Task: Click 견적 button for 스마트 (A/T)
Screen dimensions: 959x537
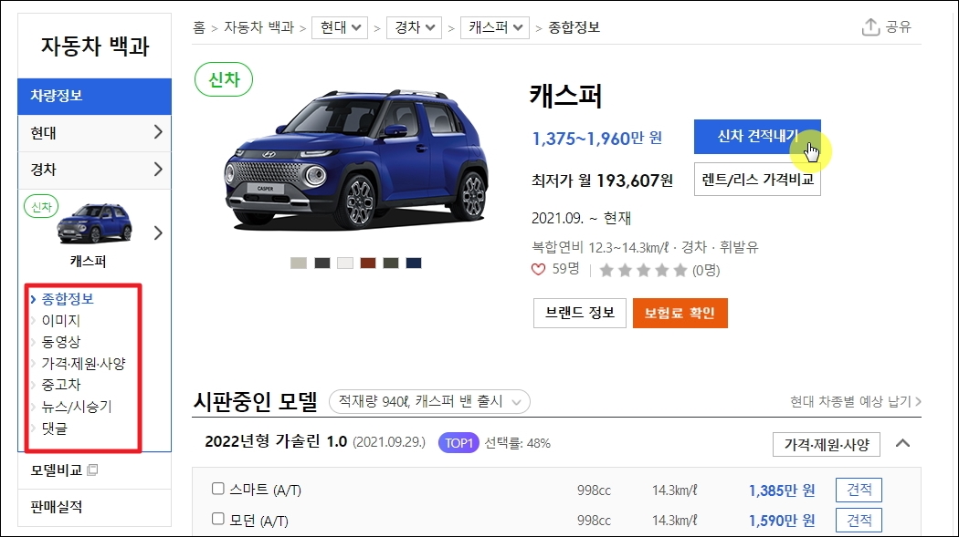Action: pyautogui.click(x=859, y=490)
